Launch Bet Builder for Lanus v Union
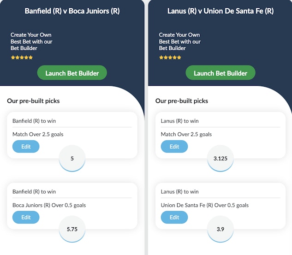This screenshot has height=255, width=292. click(220, 73)
